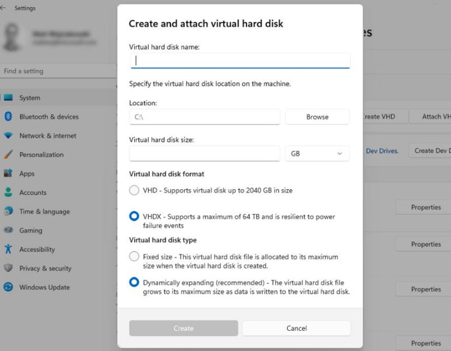
Task: Open Accessibility settings category
Action: (x=58, y=249)
